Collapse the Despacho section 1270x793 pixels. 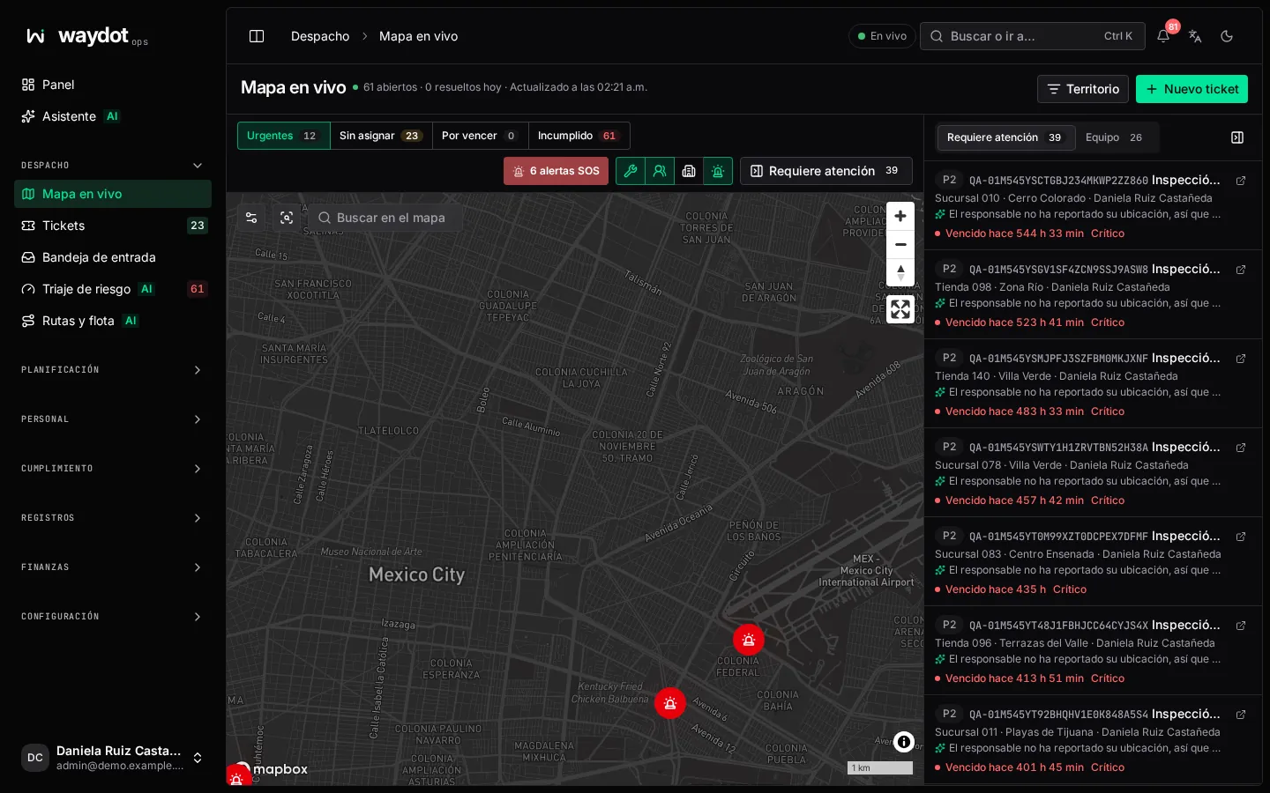click(x=113, y=166)
